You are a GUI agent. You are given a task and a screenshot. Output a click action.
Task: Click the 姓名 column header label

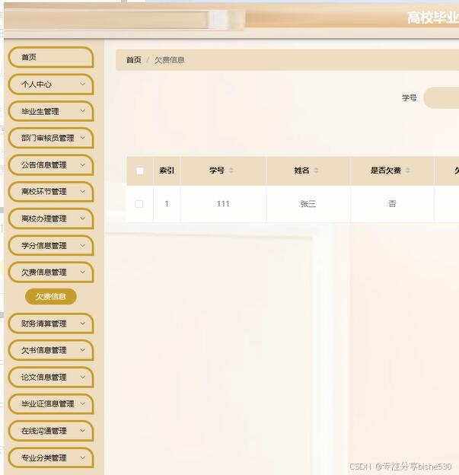coord(301,171)
